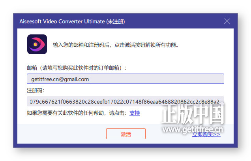Click the Aiseesoft Video Converter Ultimate title text

(x=62, y=21)
